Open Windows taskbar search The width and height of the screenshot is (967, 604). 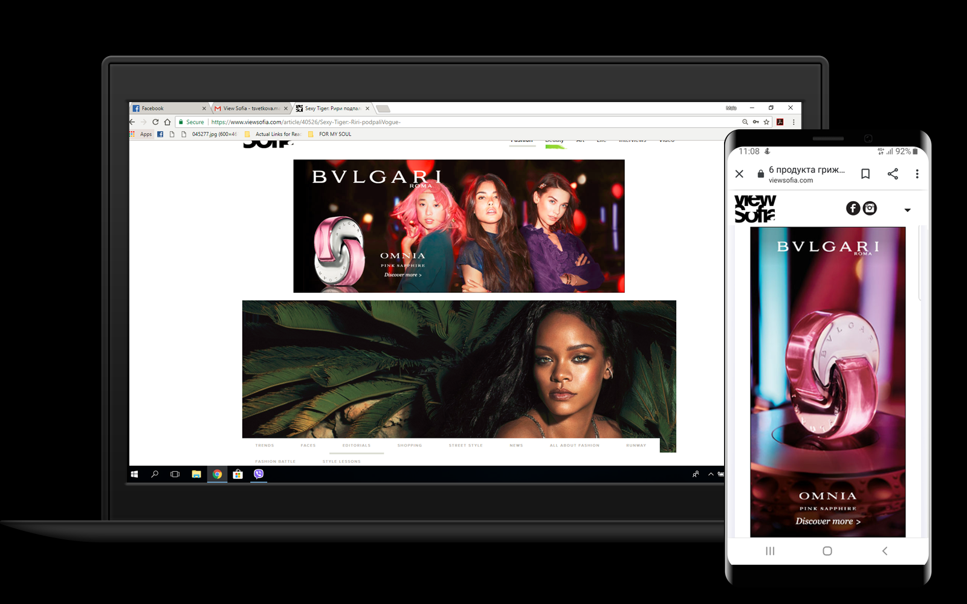click(x=155, y=474)
